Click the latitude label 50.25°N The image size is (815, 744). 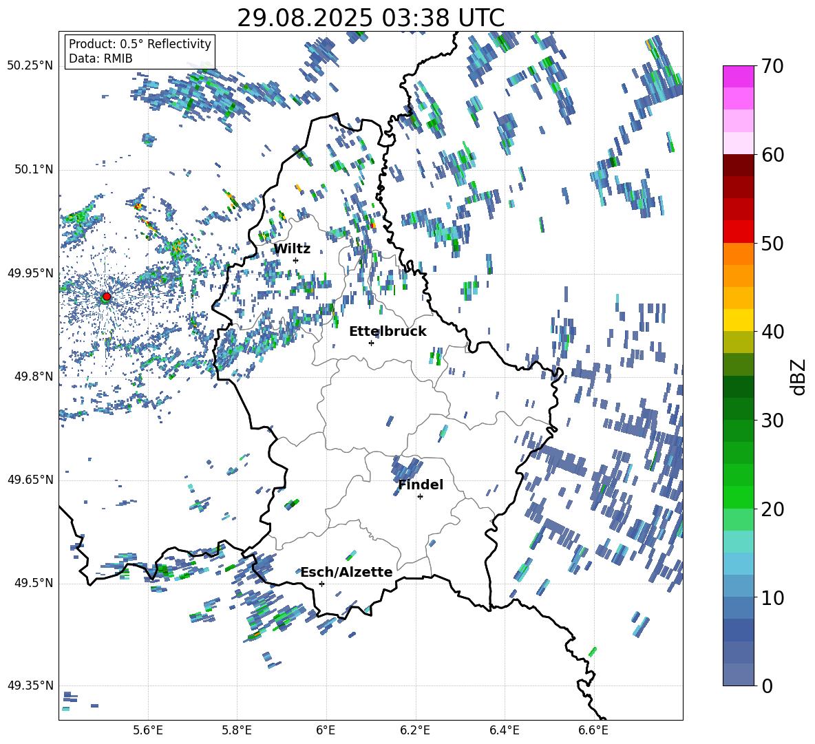point(30,66)
